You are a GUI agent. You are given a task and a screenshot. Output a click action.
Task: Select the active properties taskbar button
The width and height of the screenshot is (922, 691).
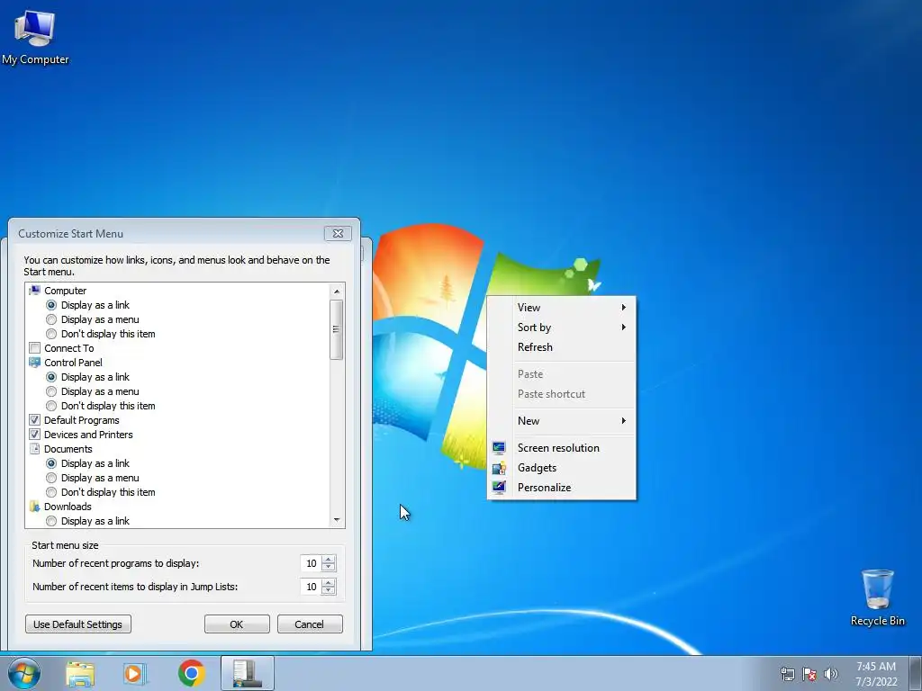point(247,673)
